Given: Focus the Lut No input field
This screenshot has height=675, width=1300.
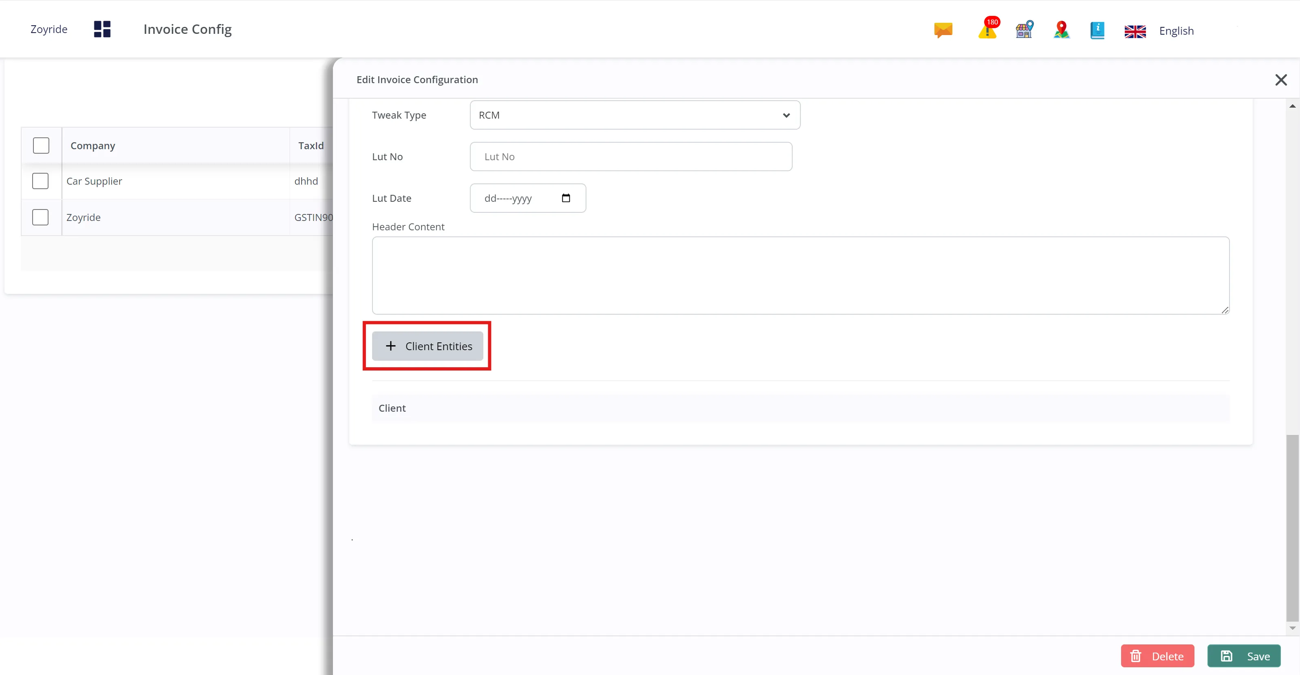Looking at the screenshot, I should [631, 157].
